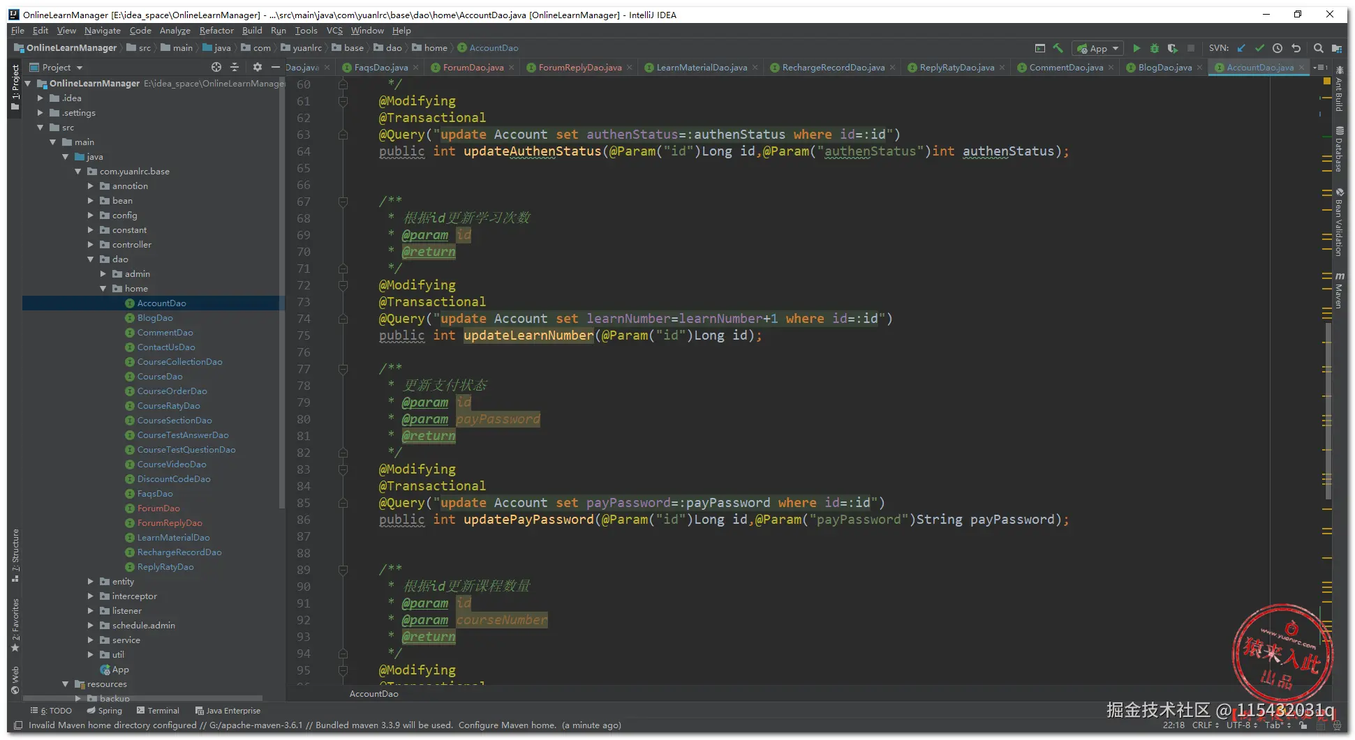Start debugging with the bug icon
This screenshot has width=1355, height=740.
pos(1154,48)
